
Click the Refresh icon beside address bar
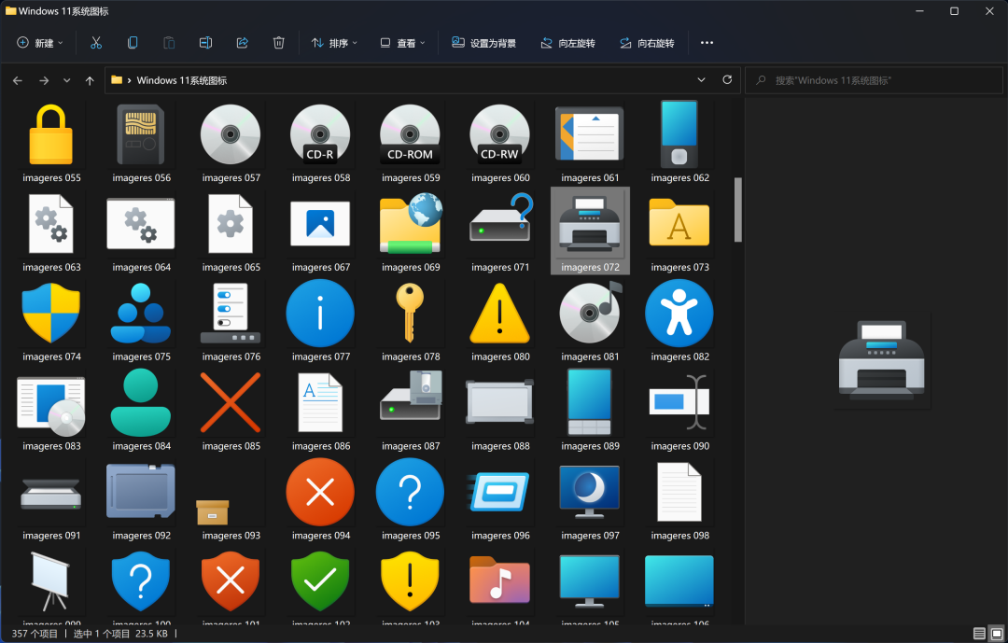[727, 79]
